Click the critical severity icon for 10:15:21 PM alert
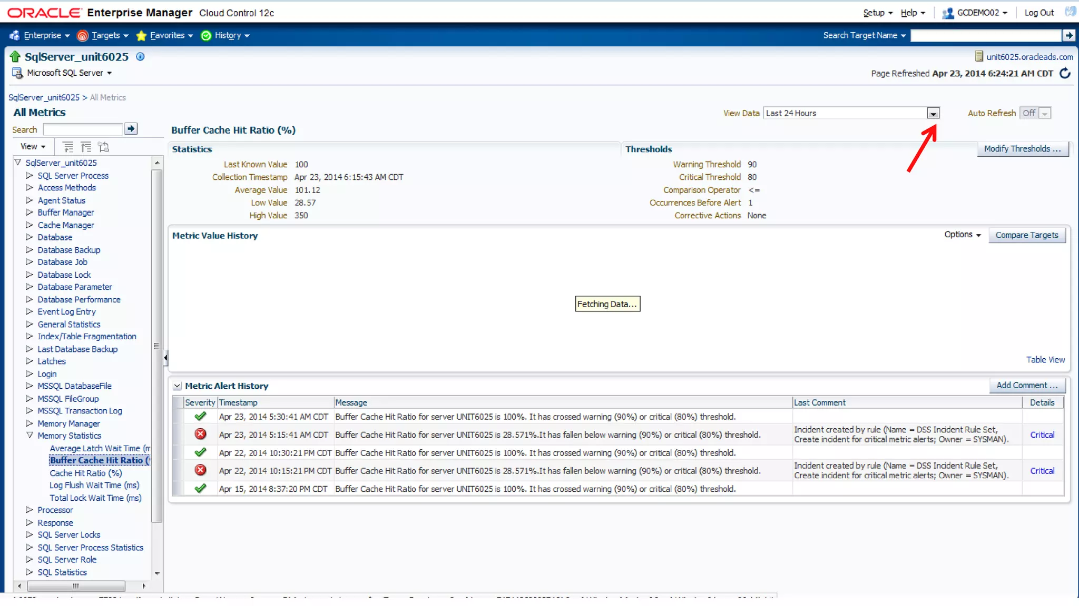 (x=200, y=470)
